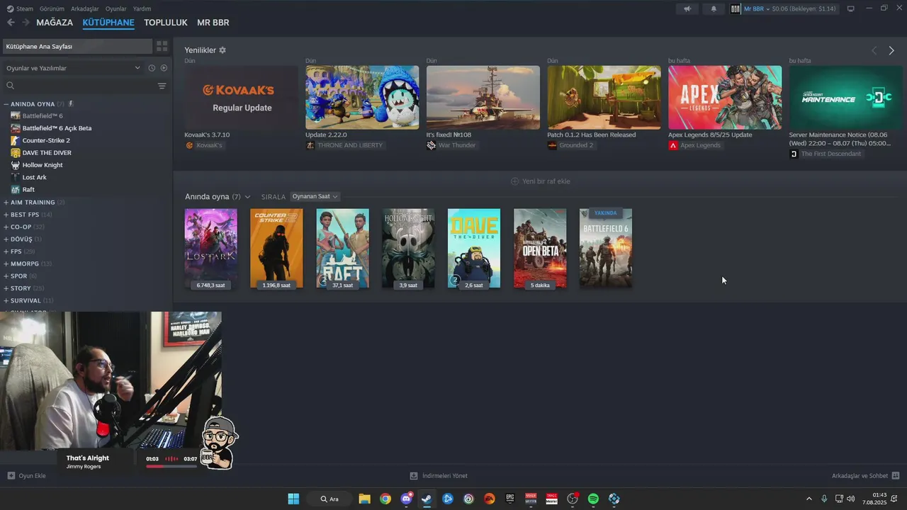Show only ready-to-play games icon
907x510 pixels.
coord(164,68)
